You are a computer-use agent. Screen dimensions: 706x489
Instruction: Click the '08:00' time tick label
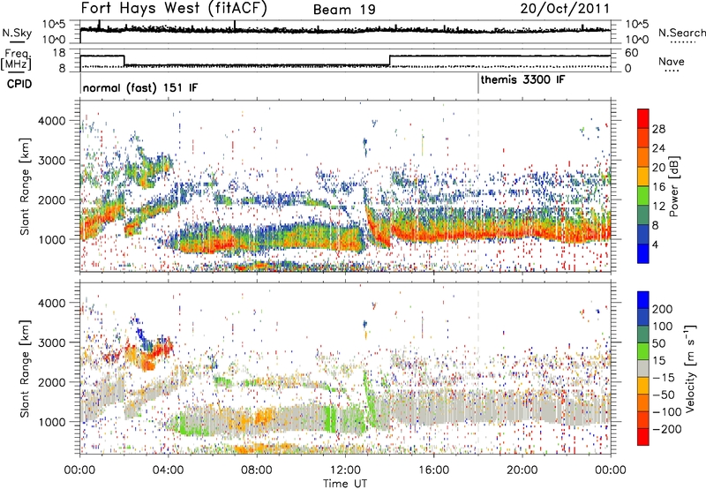tap(257, 470)
